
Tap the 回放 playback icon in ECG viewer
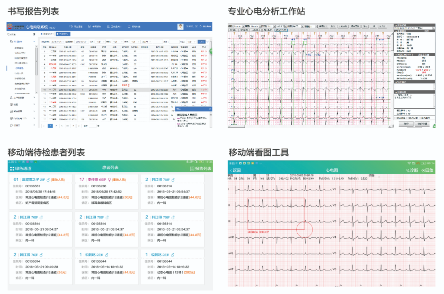tap(423, 170)
